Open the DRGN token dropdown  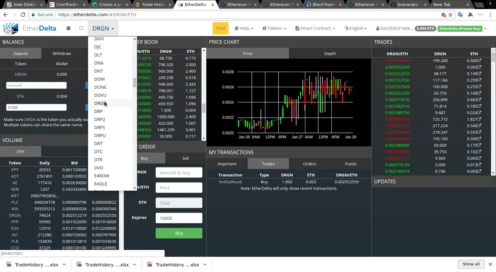(x=103, y=28)
